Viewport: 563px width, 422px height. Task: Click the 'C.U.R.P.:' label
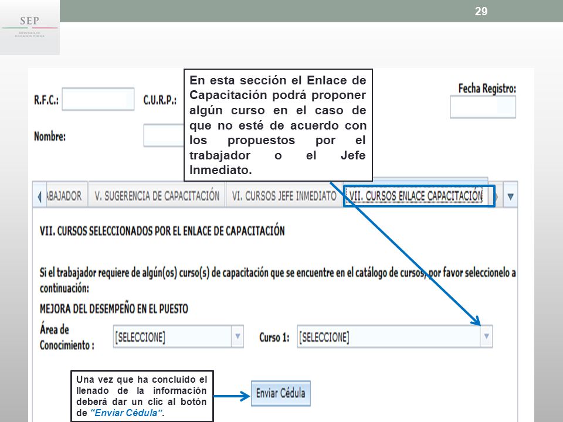pyautogui.click(x=160, y=100)
